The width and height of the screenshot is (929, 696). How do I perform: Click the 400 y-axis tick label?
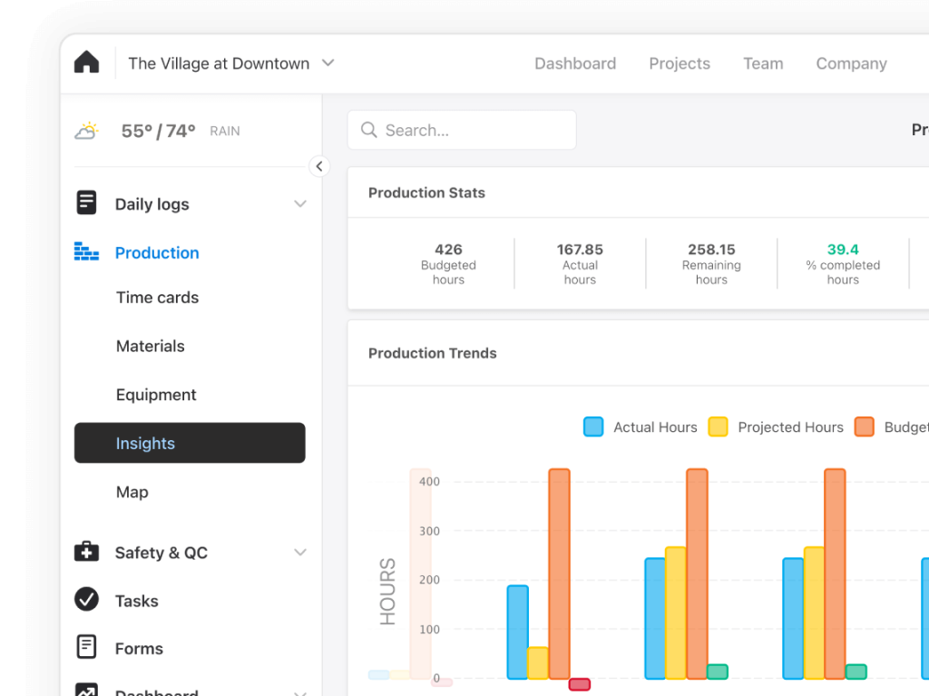[429, 481]
